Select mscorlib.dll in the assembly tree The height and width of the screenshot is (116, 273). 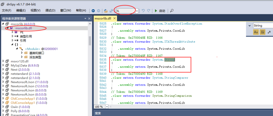tap(24, 28)
